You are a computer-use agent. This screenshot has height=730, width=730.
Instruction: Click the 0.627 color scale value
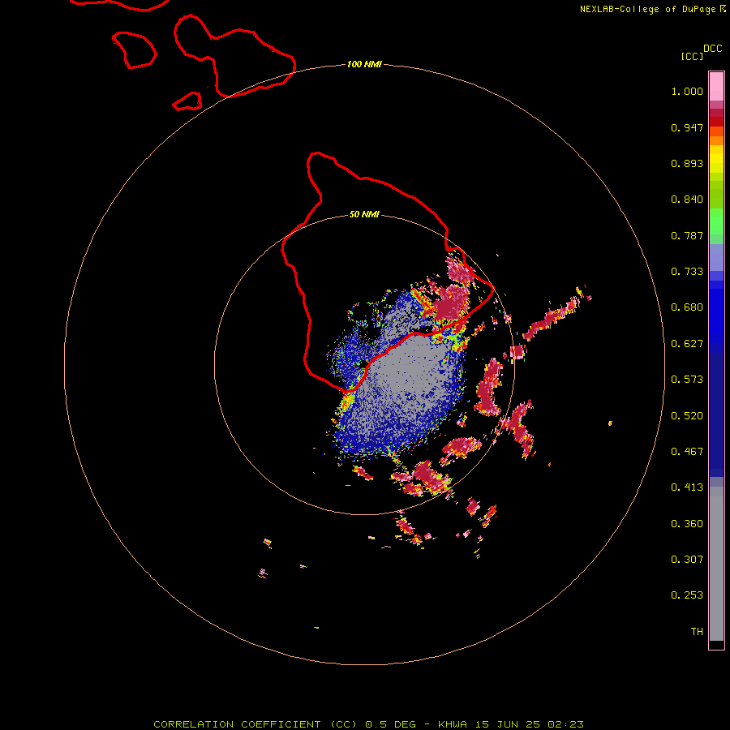[x=687, y=344]
